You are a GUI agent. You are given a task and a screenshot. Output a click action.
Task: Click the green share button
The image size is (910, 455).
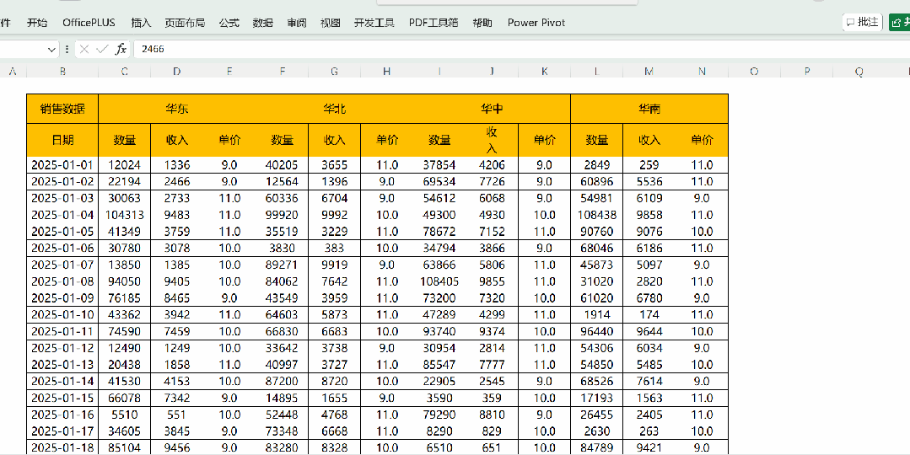pyautogui.click(x=899, y=22)
